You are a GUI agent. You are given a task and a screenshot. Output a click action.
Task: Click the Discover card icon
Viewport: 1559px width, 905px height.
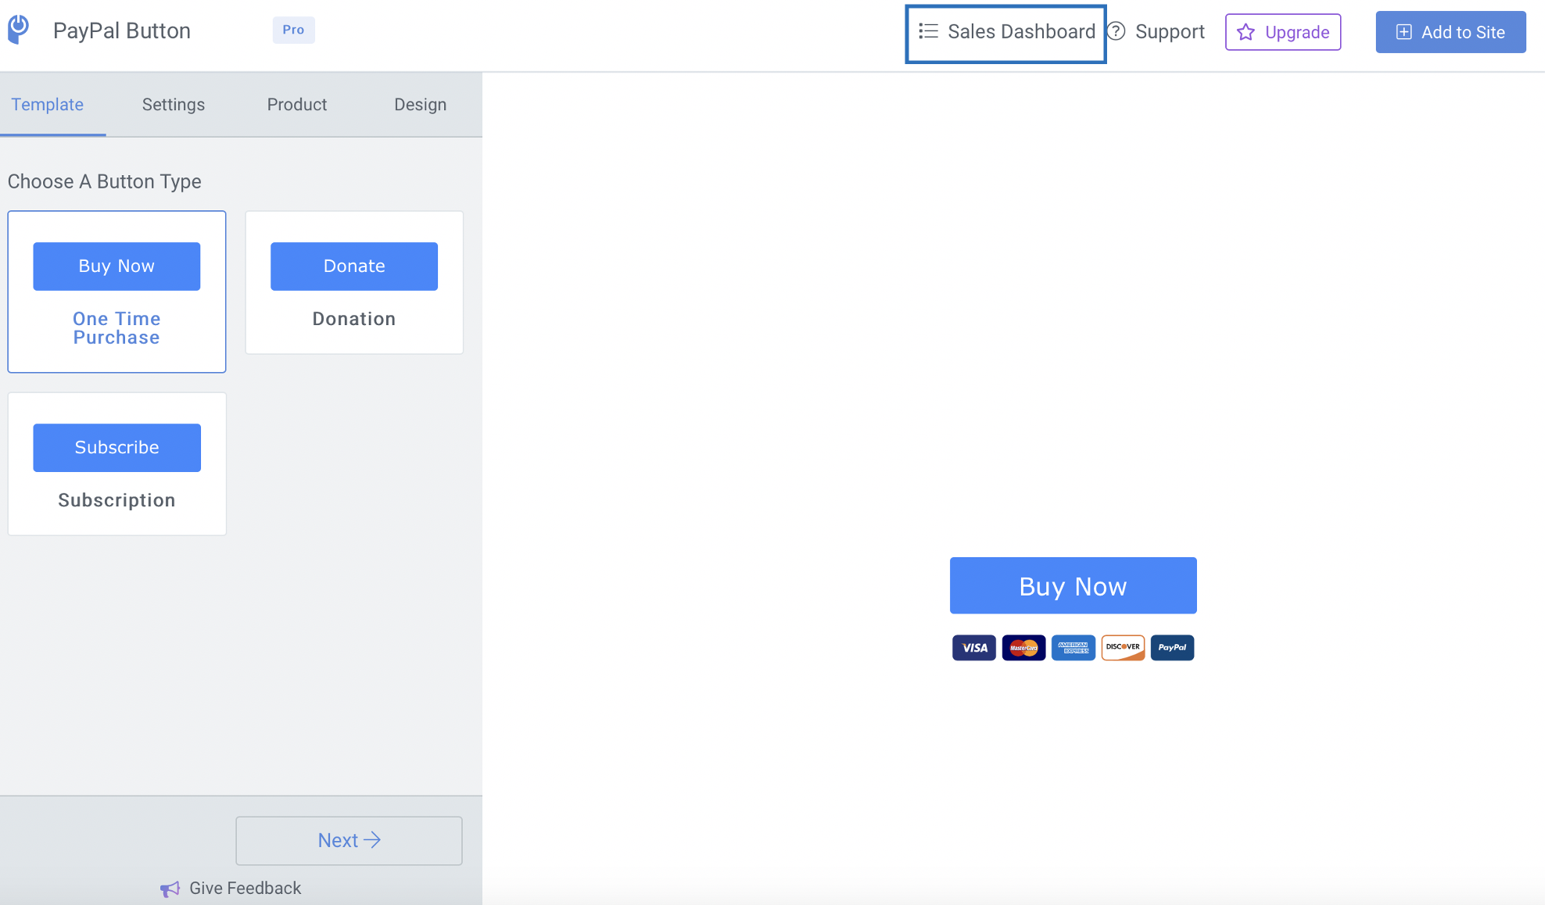click(x=1123, y=648)
